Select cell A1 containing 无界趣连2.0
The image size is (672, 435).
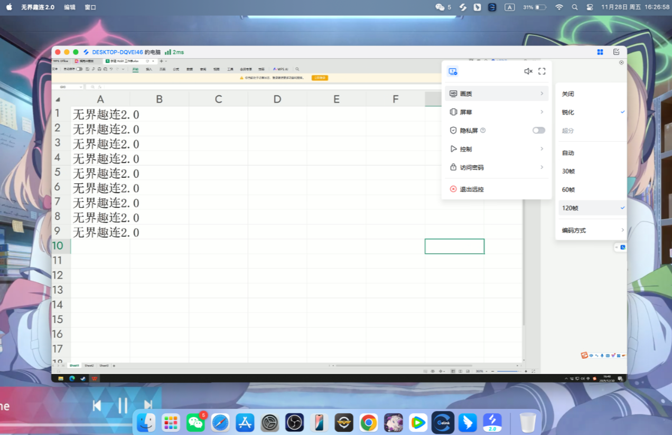click(100, 114)
